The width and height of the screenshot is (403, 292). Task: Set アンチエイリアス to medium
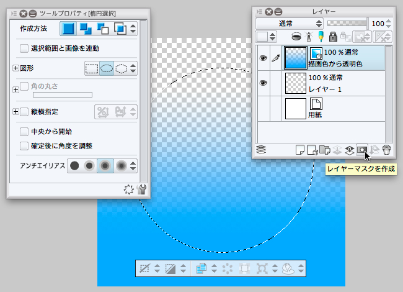click(105, 166)
